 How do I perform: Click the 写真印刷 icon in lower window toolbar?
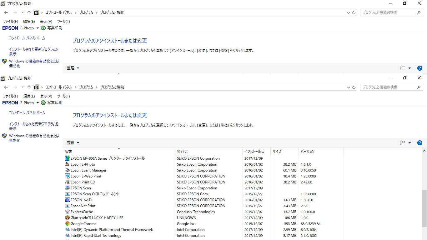(x=43, y=103)
